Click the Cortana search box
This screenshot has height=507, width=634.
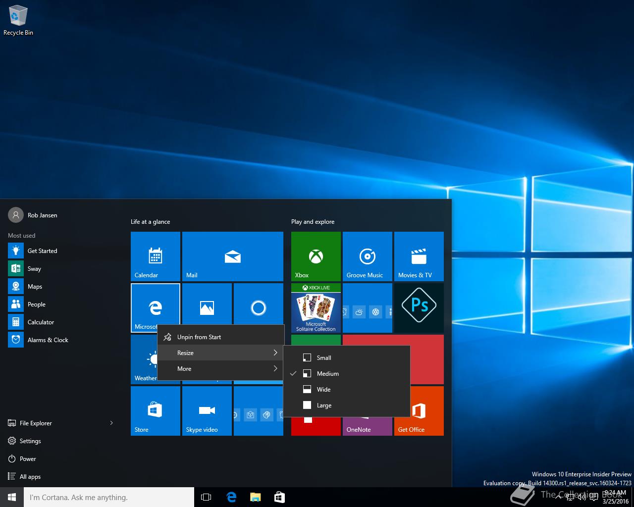pyautogui.click(x=109, y=497)
